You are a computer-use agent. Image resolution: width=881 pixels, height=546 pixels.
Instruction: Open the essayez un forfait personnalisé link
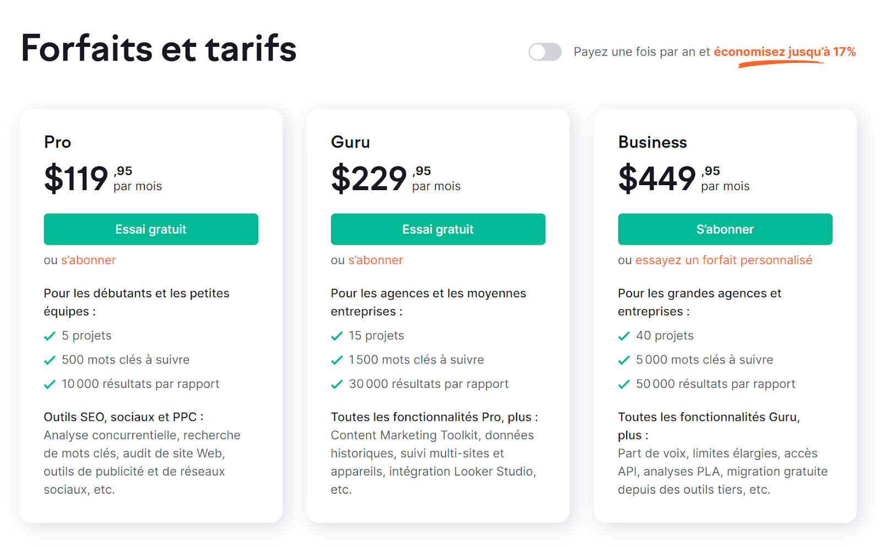724,260
